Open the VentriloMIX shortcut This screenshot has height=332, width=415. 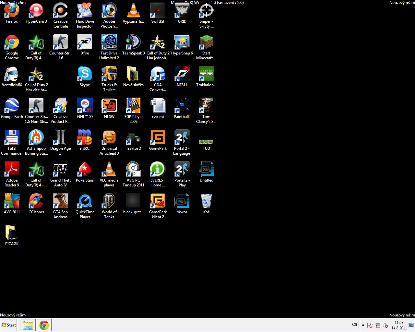tap(12, 77)
